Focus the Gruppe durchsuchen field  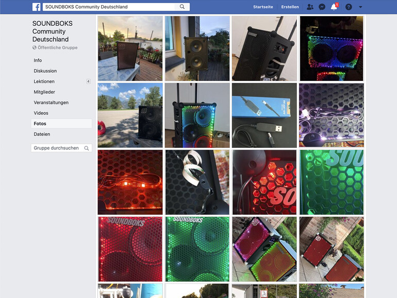click(x=61, y=148)
